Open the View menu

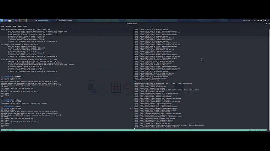(x=20, y=27)
